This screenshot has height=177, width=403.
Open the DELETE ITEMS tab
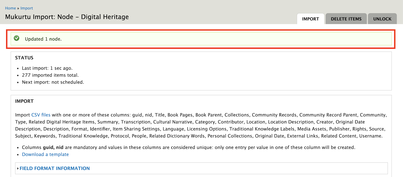point(346,19)
